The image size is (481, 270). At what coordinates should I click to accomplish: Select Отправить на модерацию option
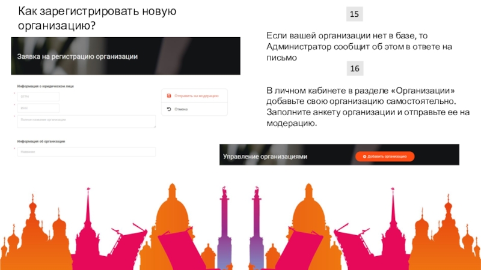coord(194,96)
